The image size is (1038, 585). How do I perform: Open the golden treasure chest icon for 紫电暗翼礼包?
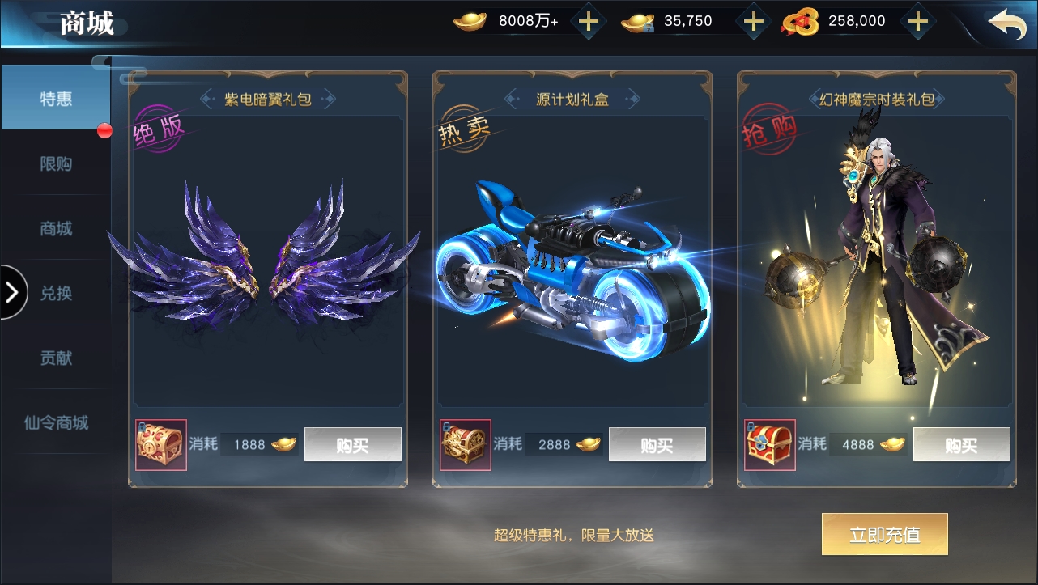[161, 445]
